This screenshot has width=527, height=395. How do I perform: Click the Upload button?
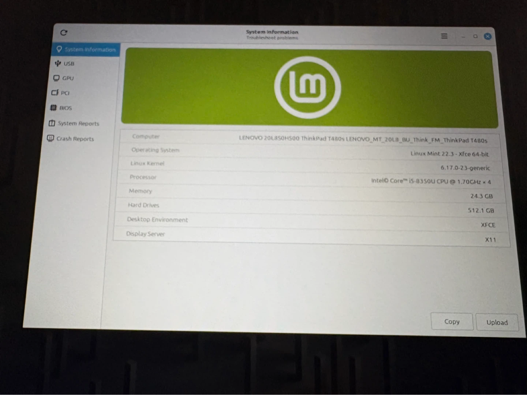point(497,322)
